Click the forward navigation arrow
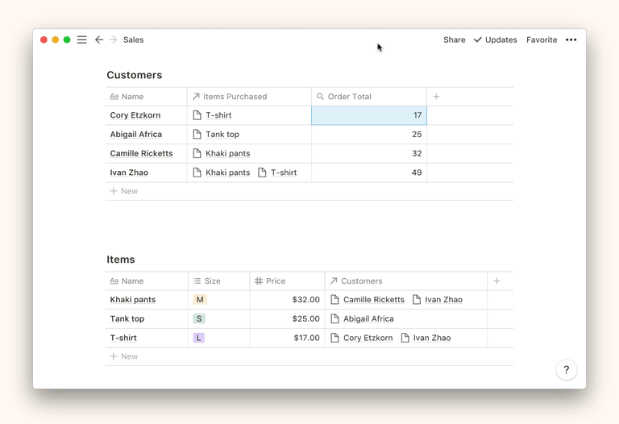 pyautogui.click(x=113, y=39)
